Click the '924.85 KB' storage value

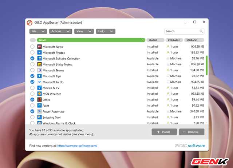coord(197,82)
